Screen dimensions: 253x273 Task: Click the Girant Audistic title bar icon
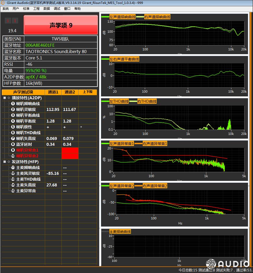[3, 3]
